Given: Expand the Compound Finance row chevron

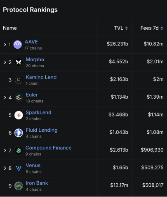Looking at the screenshot, I should (x=5, y=150).
